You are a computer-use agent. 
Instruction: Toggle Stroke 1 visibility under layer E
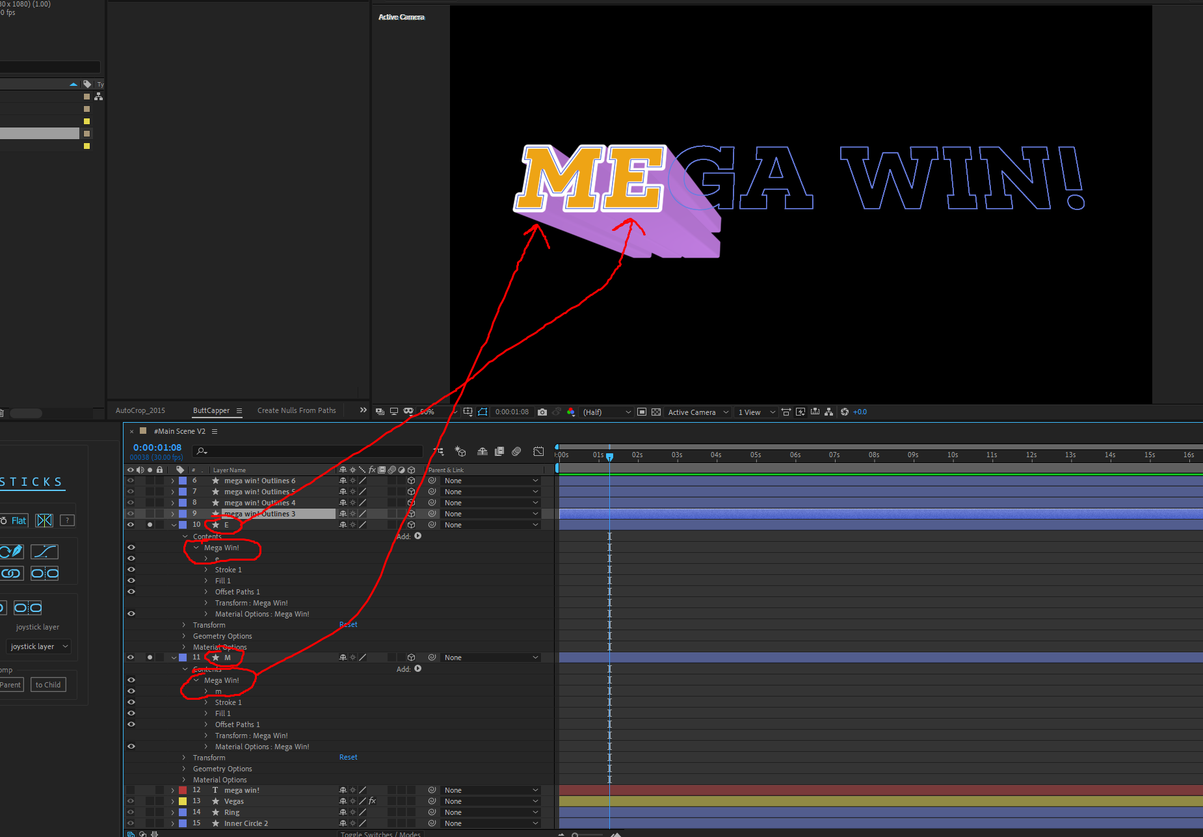[x=131, y=570]
